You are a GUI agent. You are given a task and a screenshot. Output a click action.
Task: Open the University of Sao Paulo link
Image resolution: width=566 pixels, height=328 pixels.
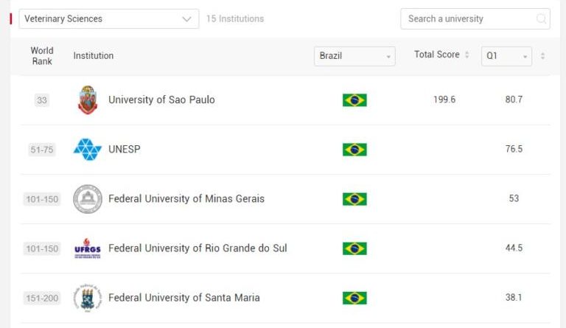click(x=161, y=100)
